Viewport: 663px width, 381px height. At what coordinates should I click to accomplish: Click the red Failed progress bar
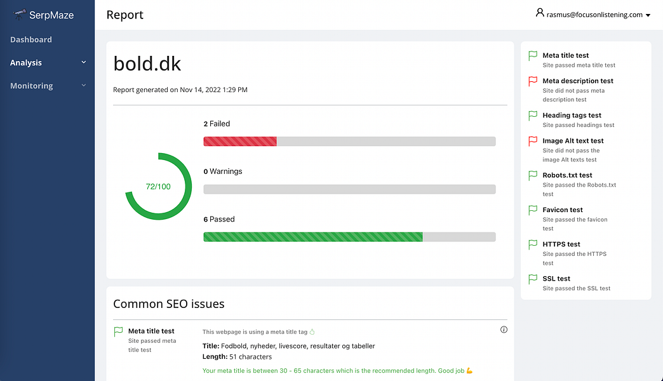pyautogui.click(x=240, y=142)
